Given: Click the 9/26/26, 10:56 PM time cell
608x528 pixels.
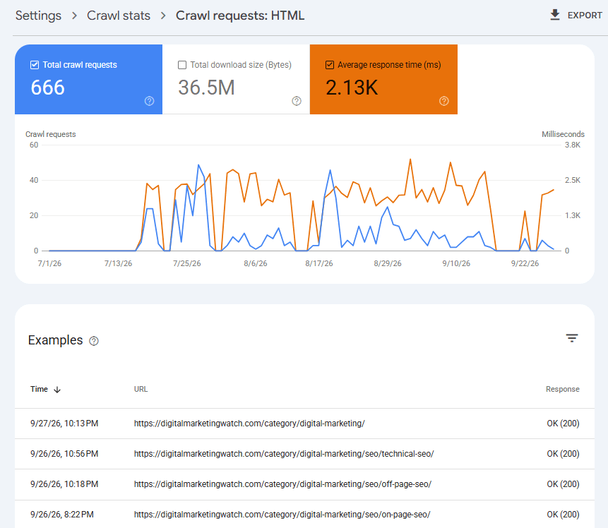Looking at the screenshot, I should pos(64,454).
